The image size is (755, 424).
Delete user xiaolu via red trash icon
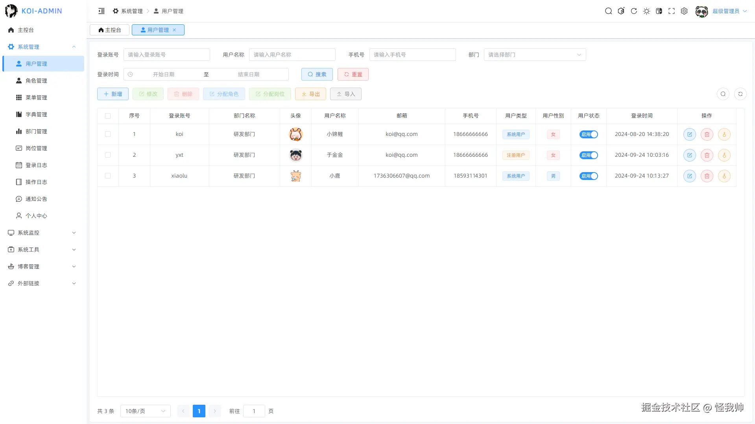(x=707, y=176)
